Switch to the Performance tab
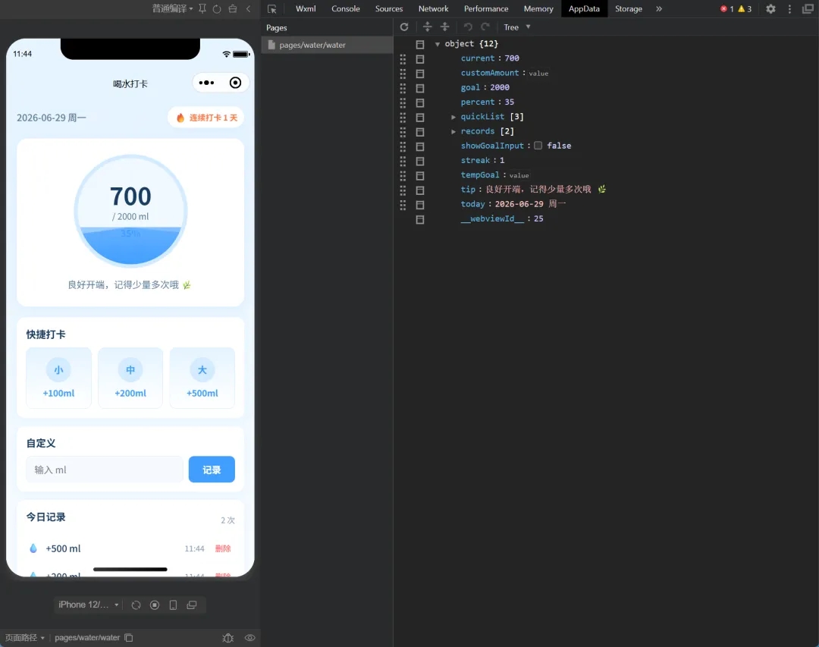The image size is (819, 647). [x=486, y=9]
